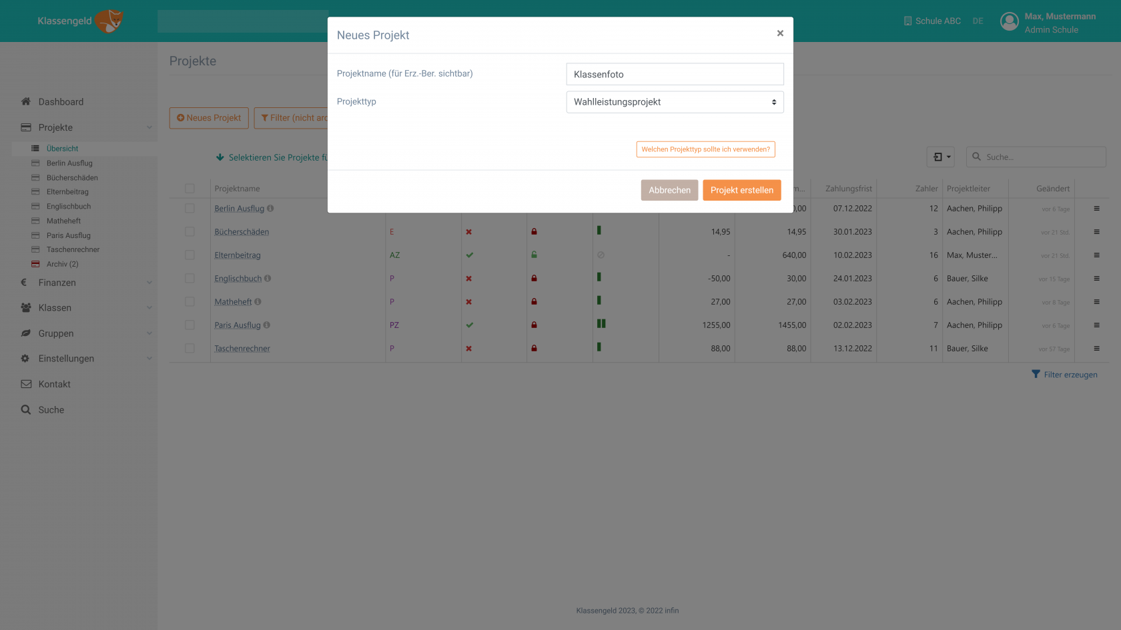
Task: Select Elternbeitrag in sidebar project list
Action: coord(67,192)
